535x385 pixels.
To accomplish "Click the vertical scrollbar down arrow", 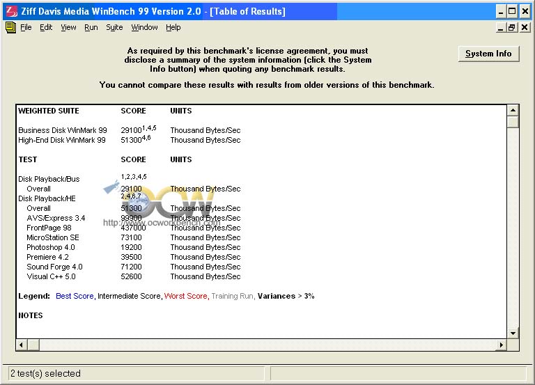I will tap(513, 333).
